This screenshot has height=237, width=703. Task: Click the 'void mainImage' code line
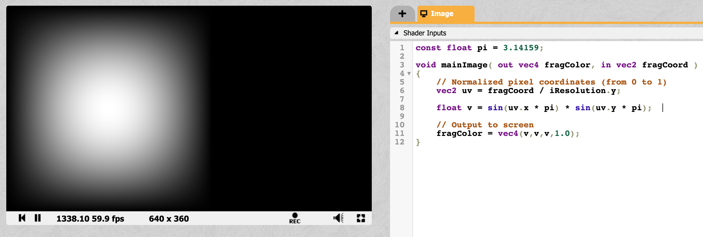(x=556, y=65)
